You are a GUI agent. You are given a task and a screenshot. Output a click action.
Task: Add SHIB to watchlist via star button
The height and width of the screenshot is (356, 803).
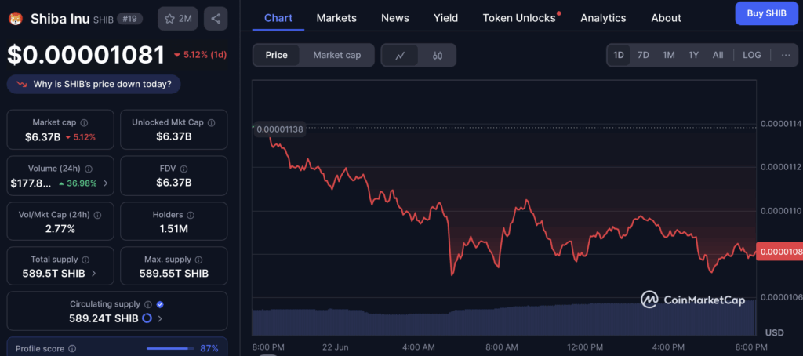pos(178,19)
